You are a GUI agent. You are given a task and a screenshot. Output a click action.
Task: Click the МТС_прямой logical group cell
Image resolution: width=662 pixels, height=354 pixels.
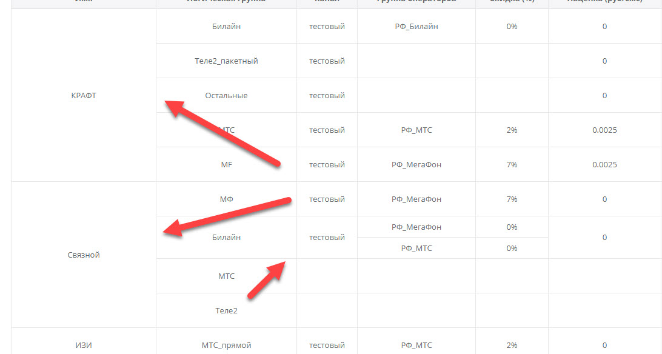pyautogui.click(x=226, y=344)
